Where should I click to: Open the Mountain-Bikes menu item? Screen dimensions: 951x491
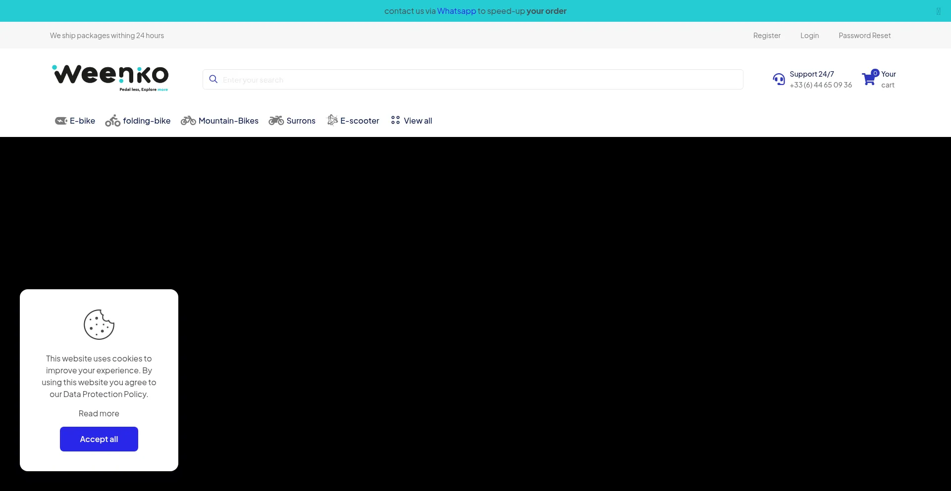219,121
